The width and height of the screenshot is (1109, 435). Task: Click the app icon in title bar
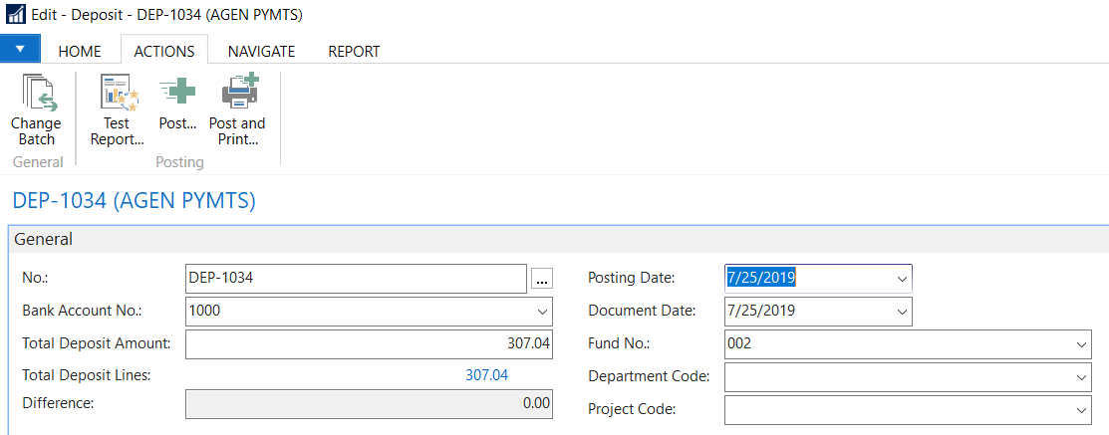click(x=15, y=15)
